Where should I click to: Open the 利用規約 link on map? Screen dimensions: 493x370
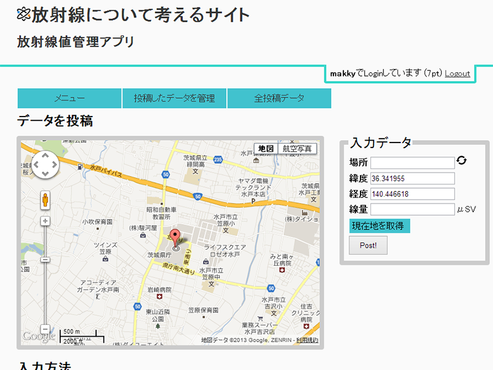[307, 340]
